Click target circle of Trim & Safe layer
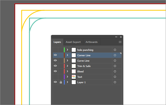Screen dimensions: 166x105 115,66
